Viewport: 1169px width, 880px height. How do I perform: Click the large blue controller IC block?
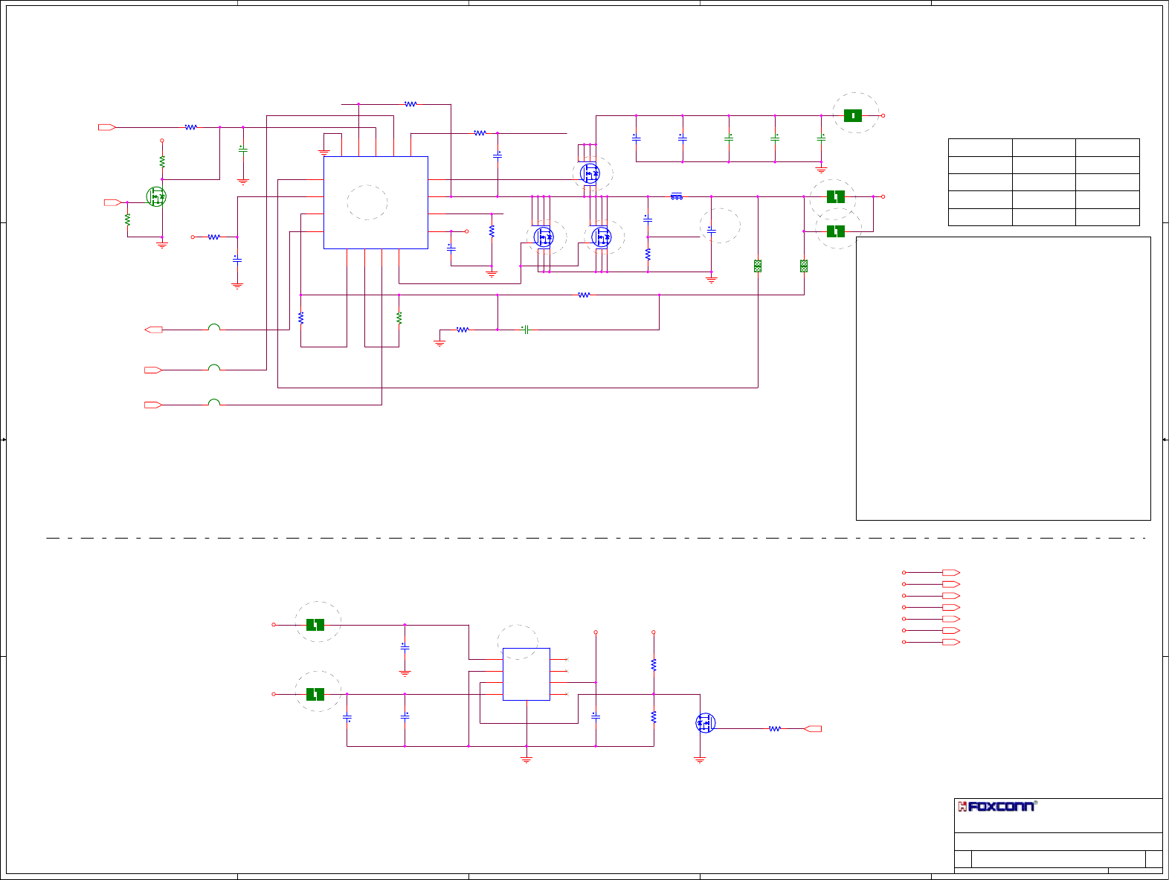(x=376, y=202)
